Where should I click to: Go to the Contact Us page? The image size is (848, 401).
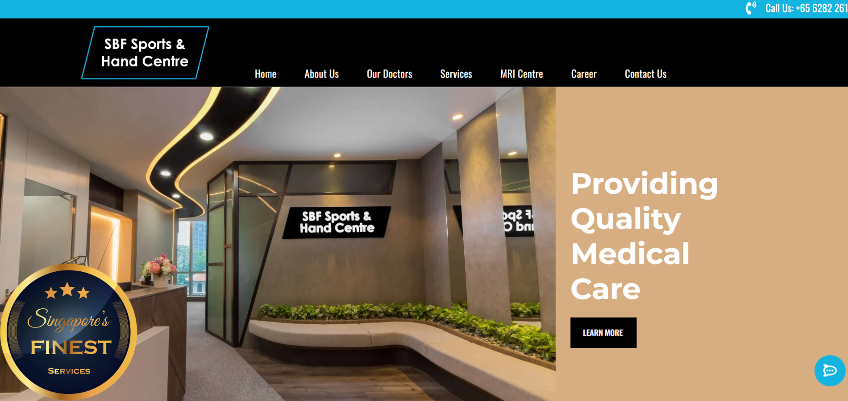pos(645,74)
